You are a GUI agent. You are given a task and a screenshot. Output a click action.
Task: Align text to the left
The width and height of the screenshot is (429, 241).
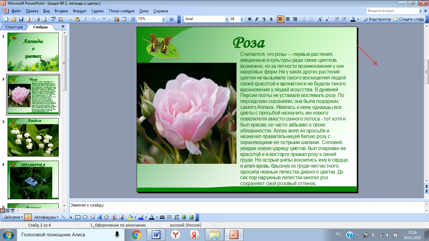280,19
